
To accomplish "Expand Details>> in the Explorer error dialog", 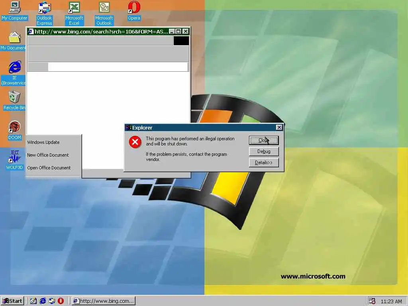I will 264,163.
